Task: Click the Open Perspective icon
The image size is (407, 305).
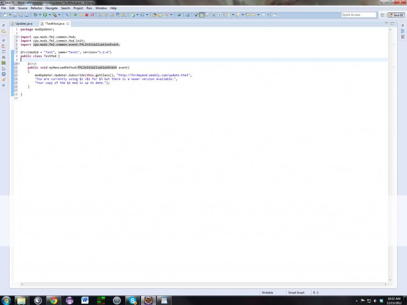Action: pos(382,15)
